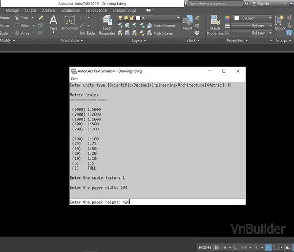294x252 pixels.
Task: Open the Insert block tool
Action: (x=187, y=23)
